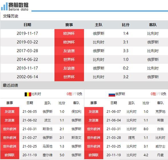The height and width of the screenshot is (160, 168).
Task: Click the 0胜0平0负 record under Belgium panel
Action: click(74, 94)
